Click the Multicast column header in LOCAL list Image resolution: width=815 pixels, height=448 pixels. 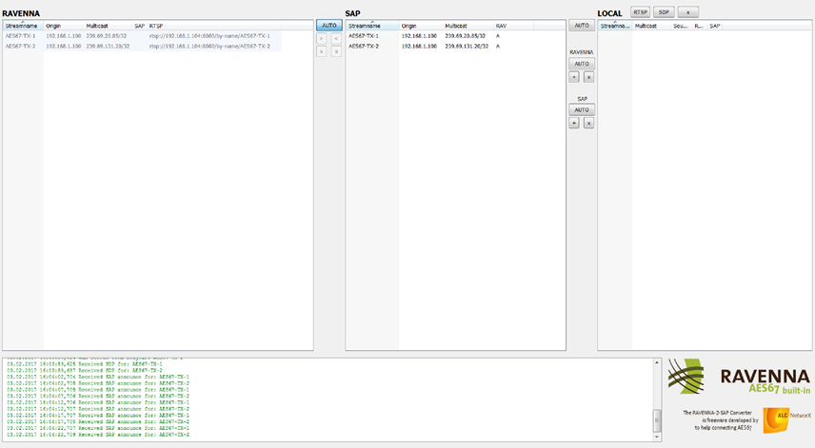(652, 26)
